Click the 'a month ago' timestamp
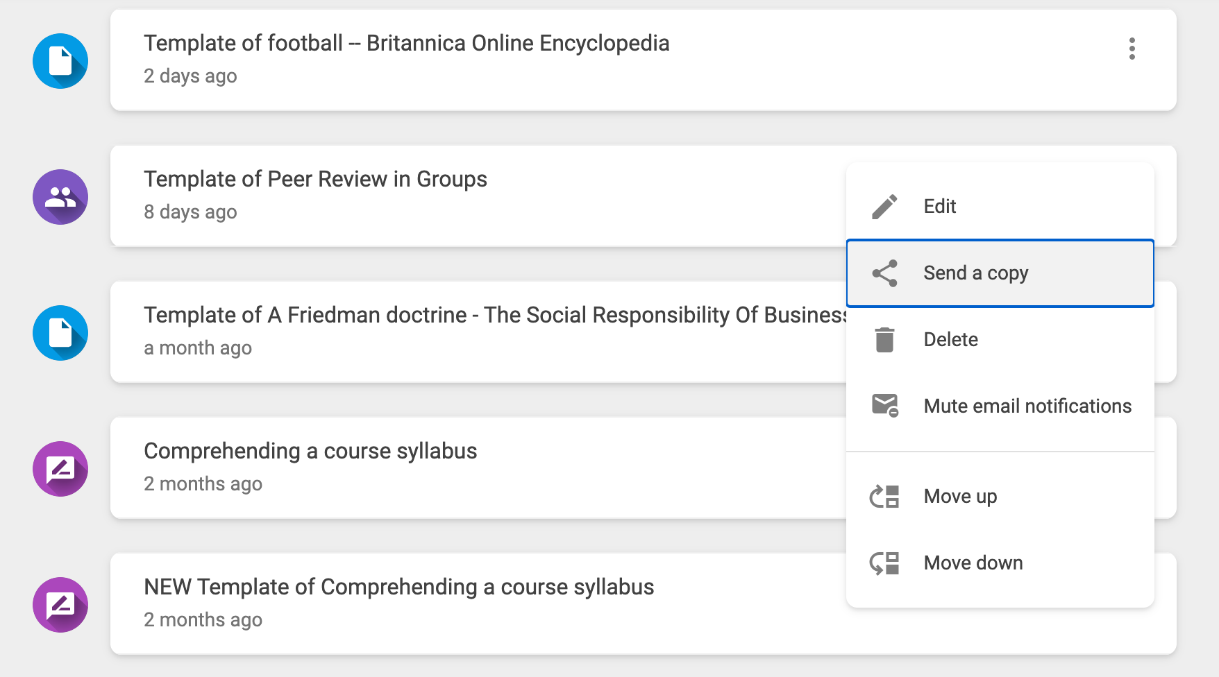1219x677 pixels. pyautogui.click(x=198, y=348)
